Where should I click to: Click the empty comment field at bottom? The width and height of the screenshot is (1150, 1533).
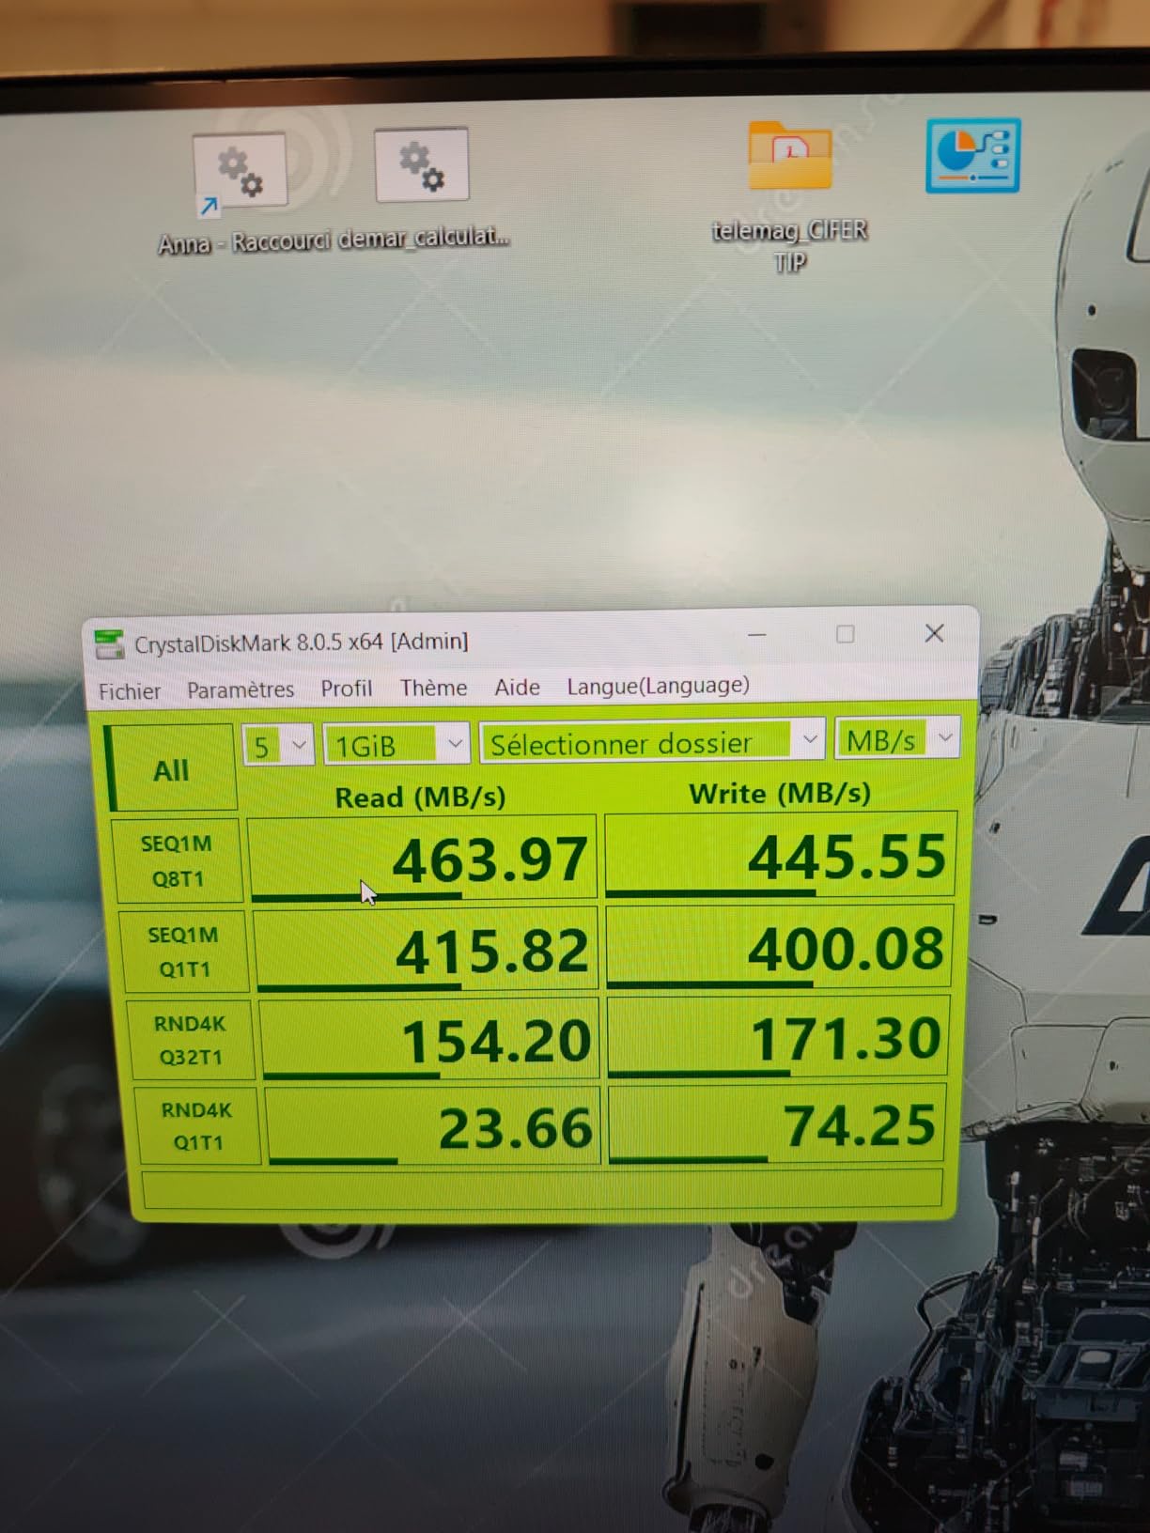point(542,1188)
